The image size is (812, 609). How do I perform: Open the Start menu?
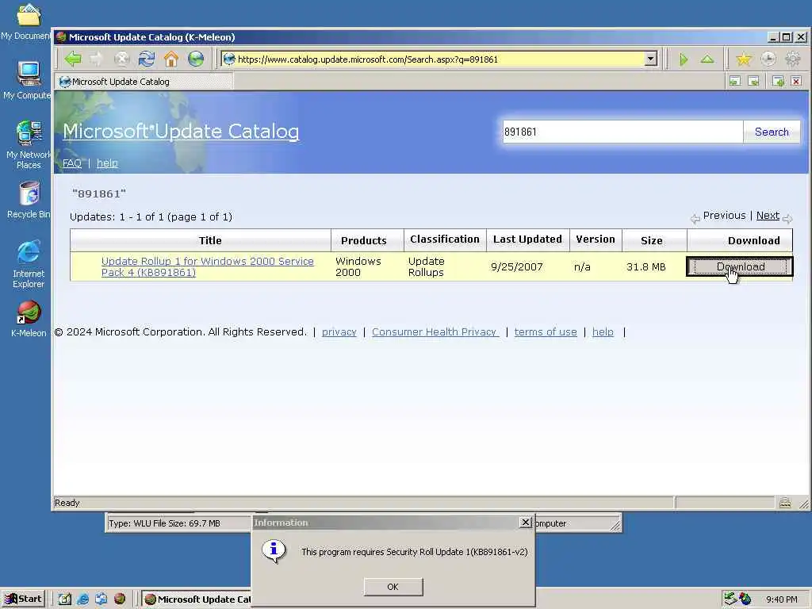24,599
